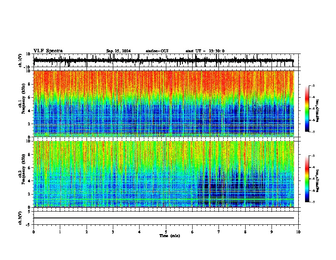Click ch.2 colorbar bottom label '-7'
Viewport: 336px width, 260px height.
pyautogui.click(x=313, y=202)
